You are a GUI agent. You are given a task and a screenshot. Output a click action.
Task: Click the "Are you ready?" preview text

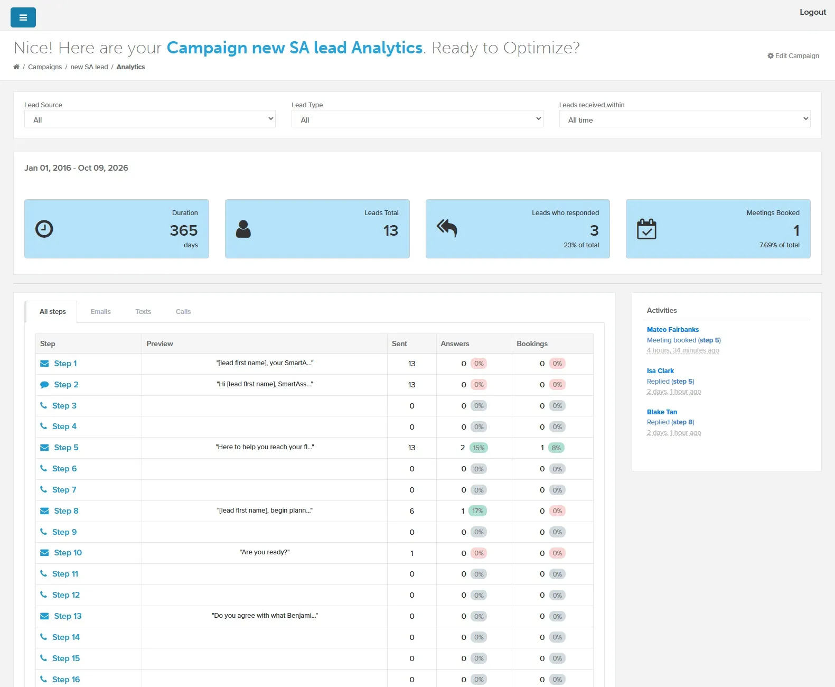point(265,552)
